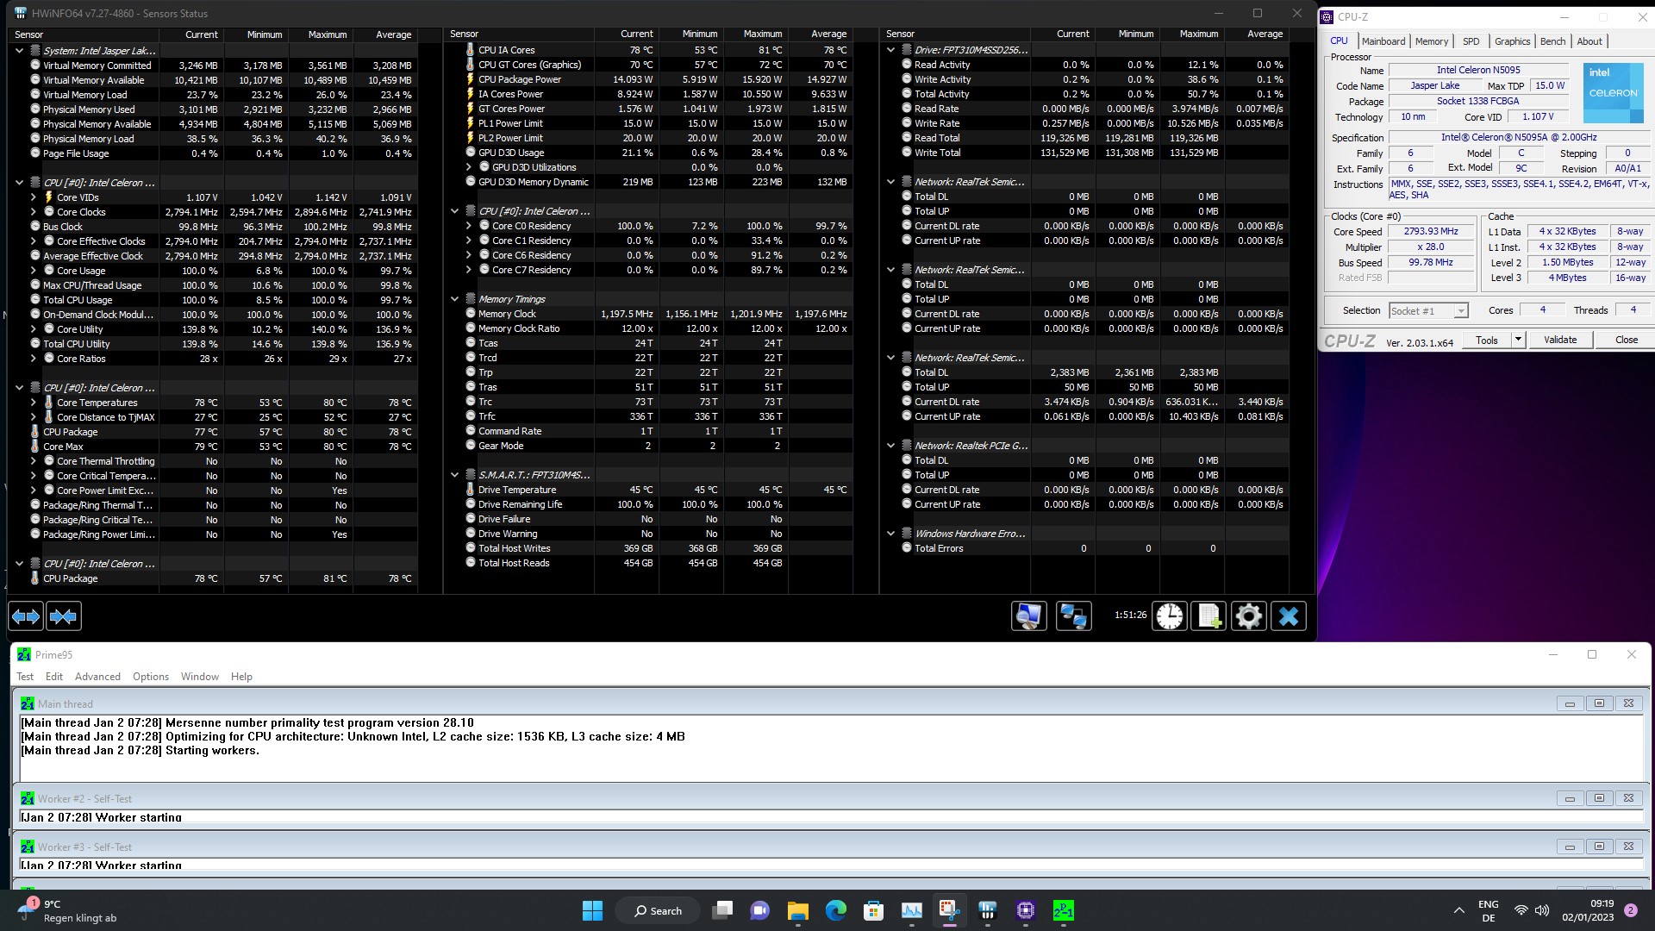This screenshot has height=931, width=1655.
Task: Start sensor logging with the sheet plus icon
Action: pyautogui.click(x=1208, y=615)
